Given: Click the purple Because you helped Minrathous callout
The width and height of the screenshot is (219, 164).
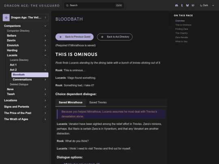Looking at the screenshot, I should coord(111,114).
